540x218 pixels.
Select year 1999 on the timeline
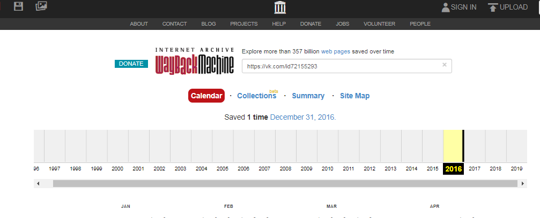click(x=97, y=168)
